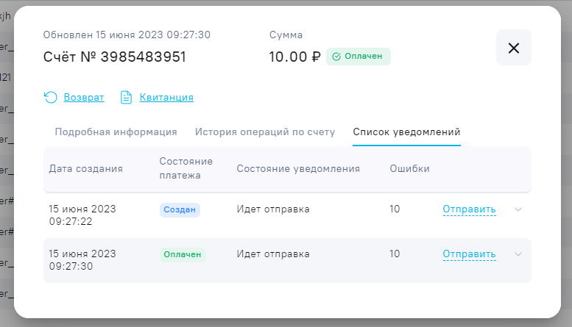Open the Квитанция receipt link
This screenshot has width=572, height=327.
pyautogui.click(x=167, y=97)
